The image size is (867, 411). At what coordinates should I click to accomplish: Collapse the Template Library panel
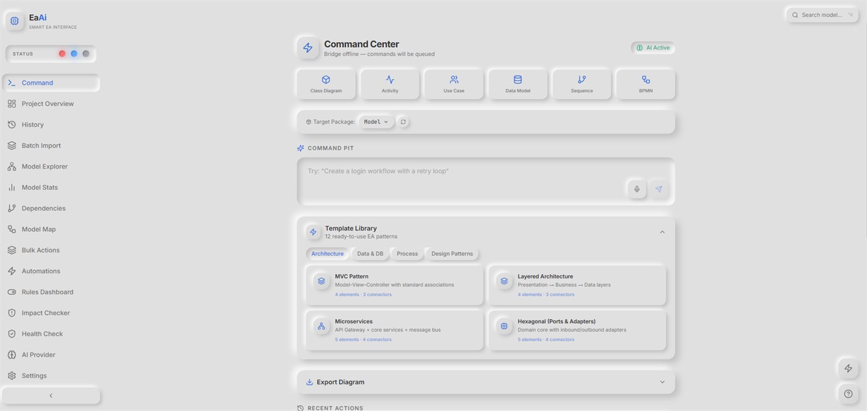tap(662, 232)
